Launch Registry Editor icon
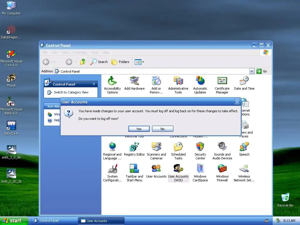This screenshot has height=225, width=300. pyautogui.click(x=134, y=149)
